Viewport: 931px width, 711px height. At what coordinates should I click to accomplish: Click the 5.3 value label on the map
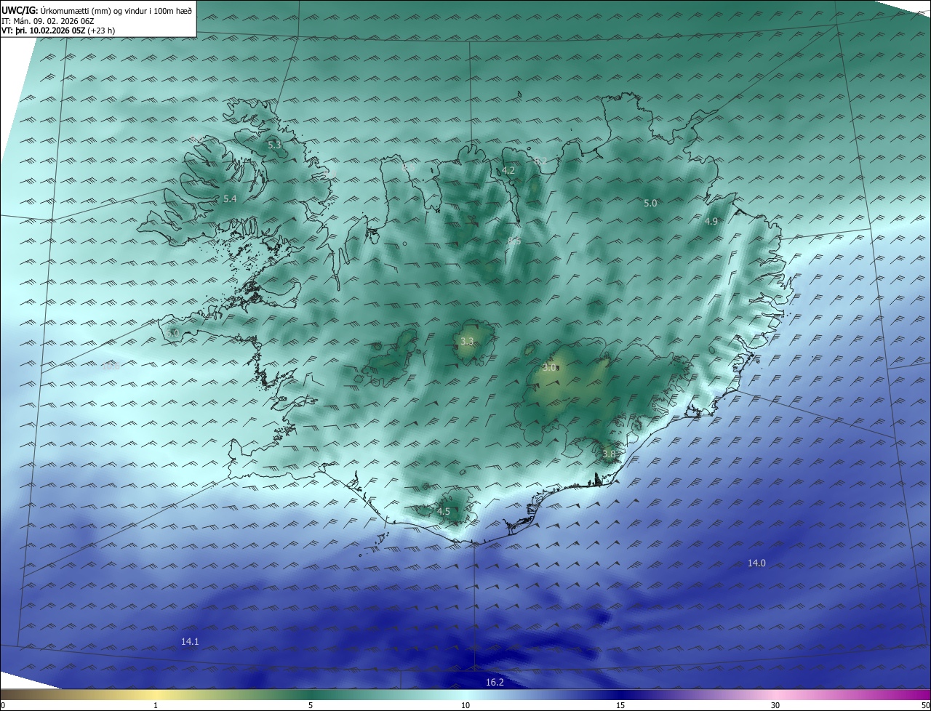pyautogui.click(x=274, y=145)
